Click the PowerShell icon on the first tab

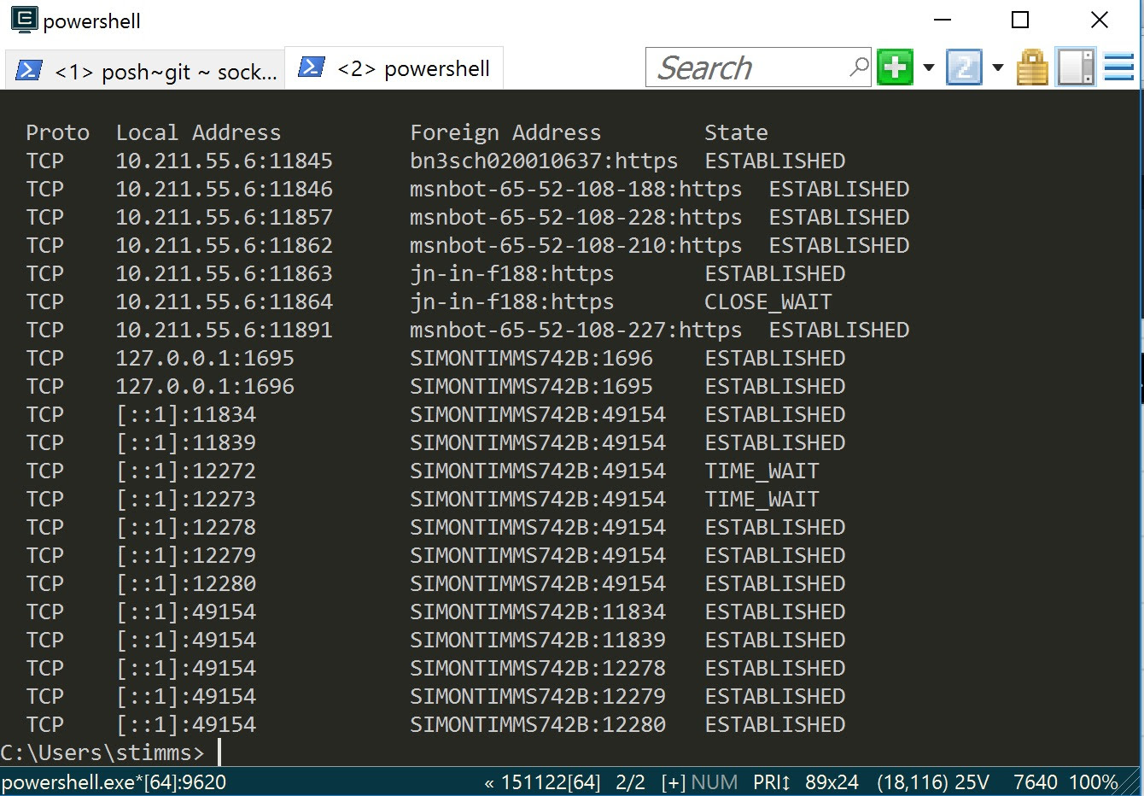[28, 71]
